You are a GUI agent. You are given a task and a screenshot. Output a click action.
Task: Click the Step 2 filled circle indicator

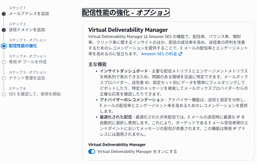(x=4, y=30)
